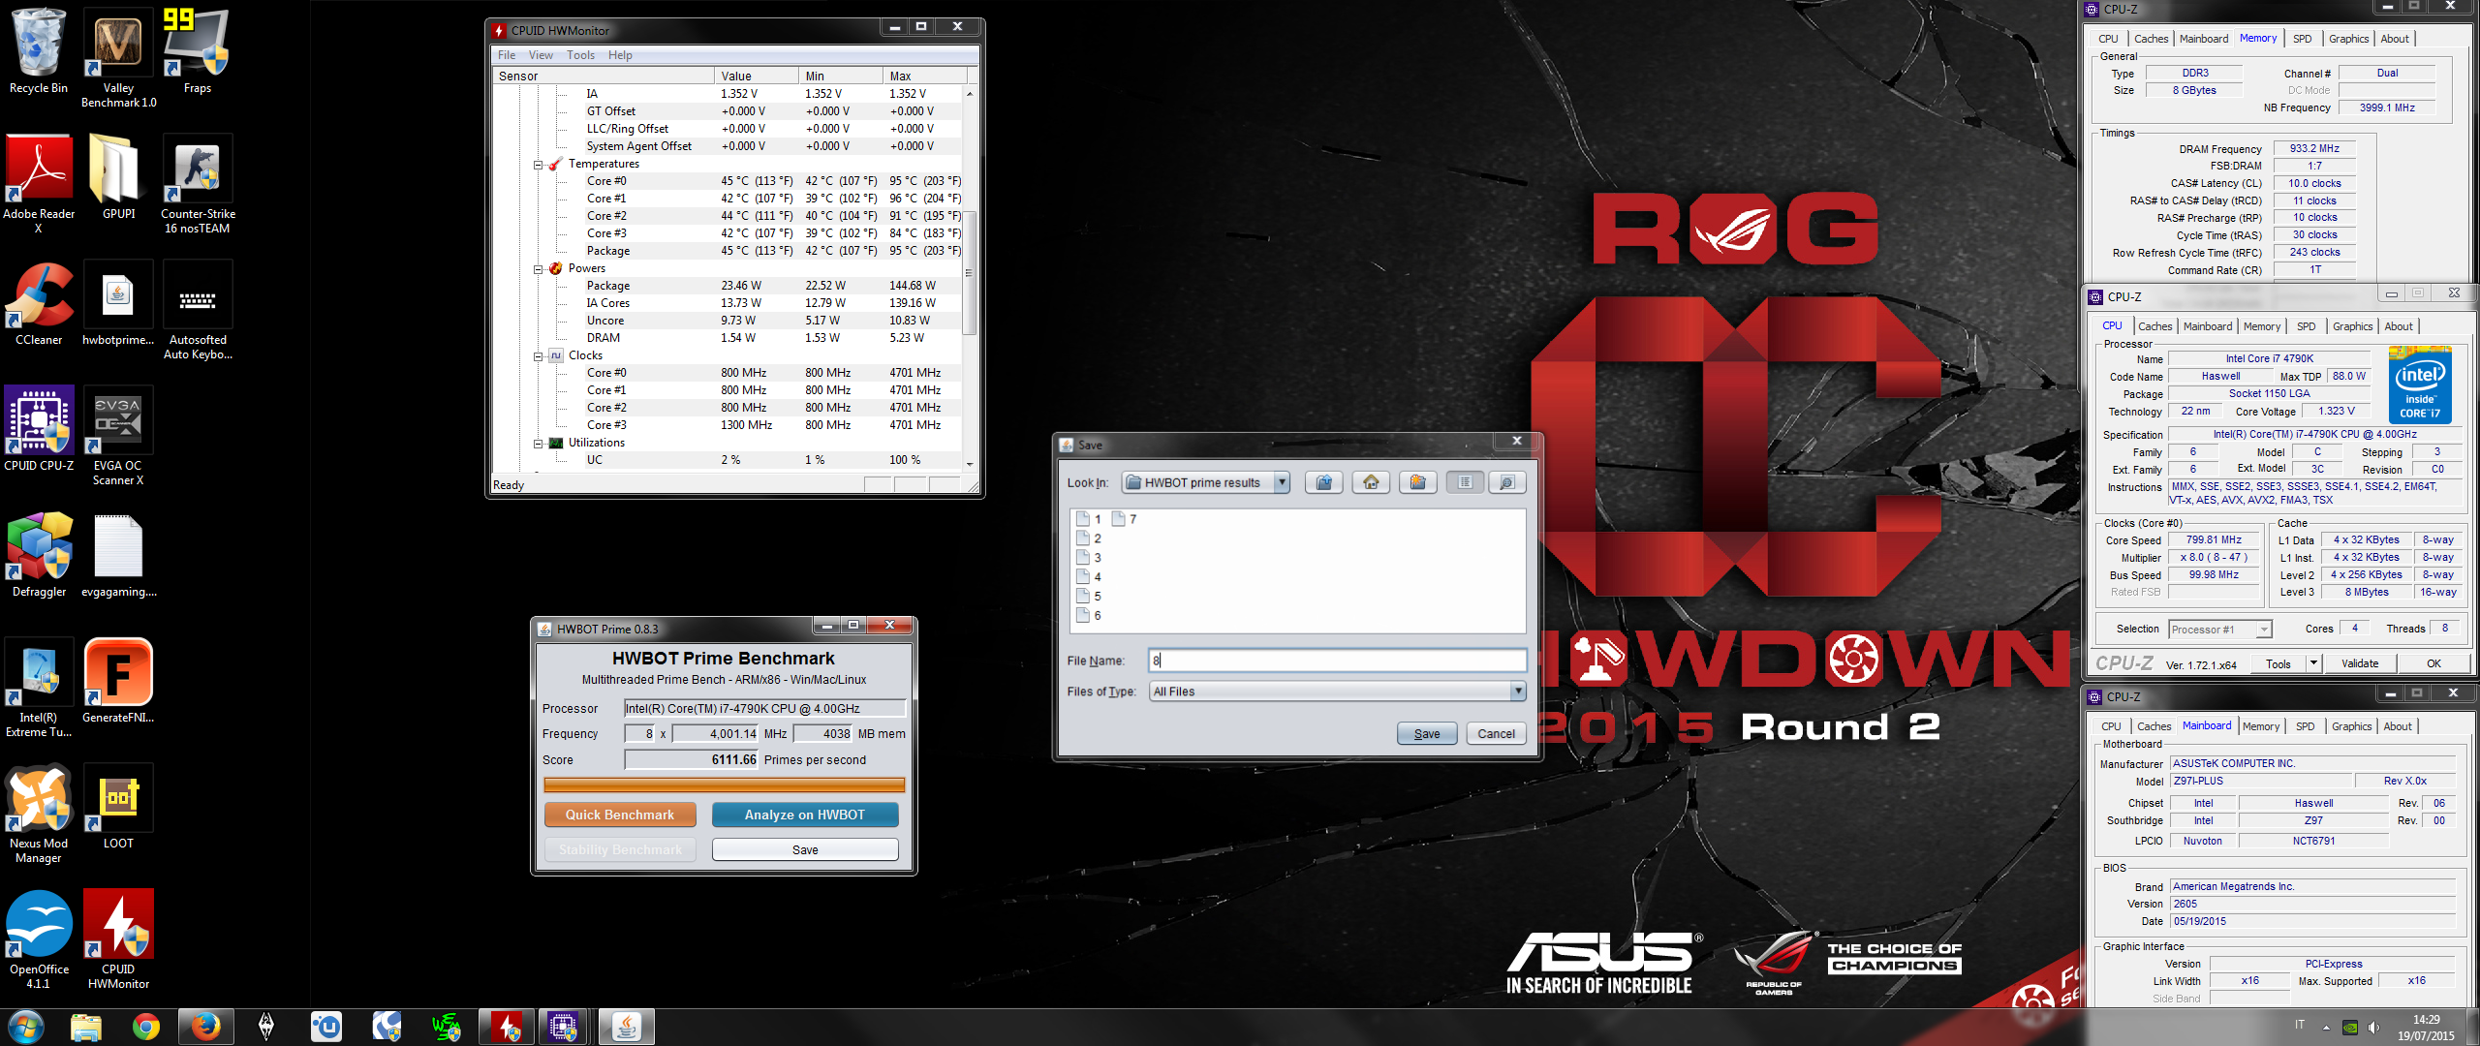Switch to Java app in taskbar
The height and width of the screenshot is (1046, 2480).
point(626,1027)
